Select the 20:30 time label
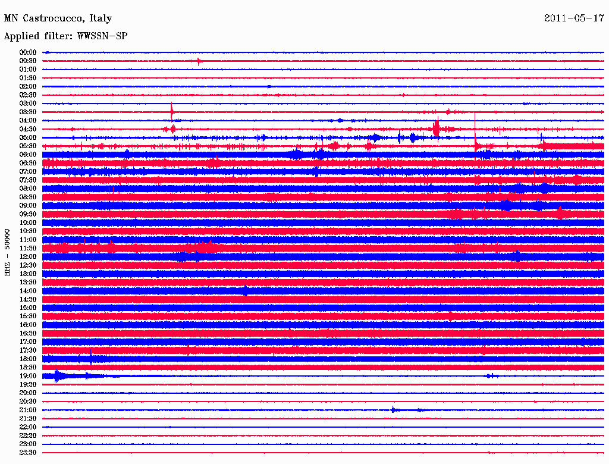 [28, 402]
